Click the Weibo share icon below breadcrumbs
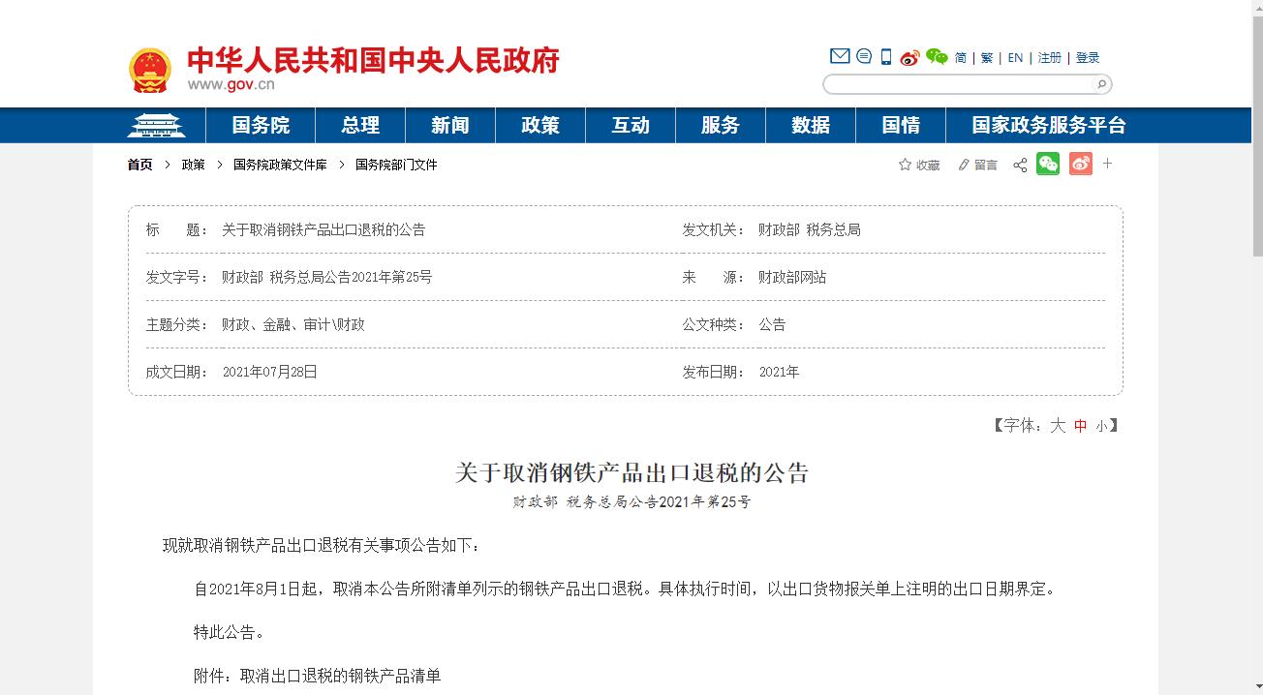The width and height of the screenshot is (1263, 695). tap(1081, 165)
